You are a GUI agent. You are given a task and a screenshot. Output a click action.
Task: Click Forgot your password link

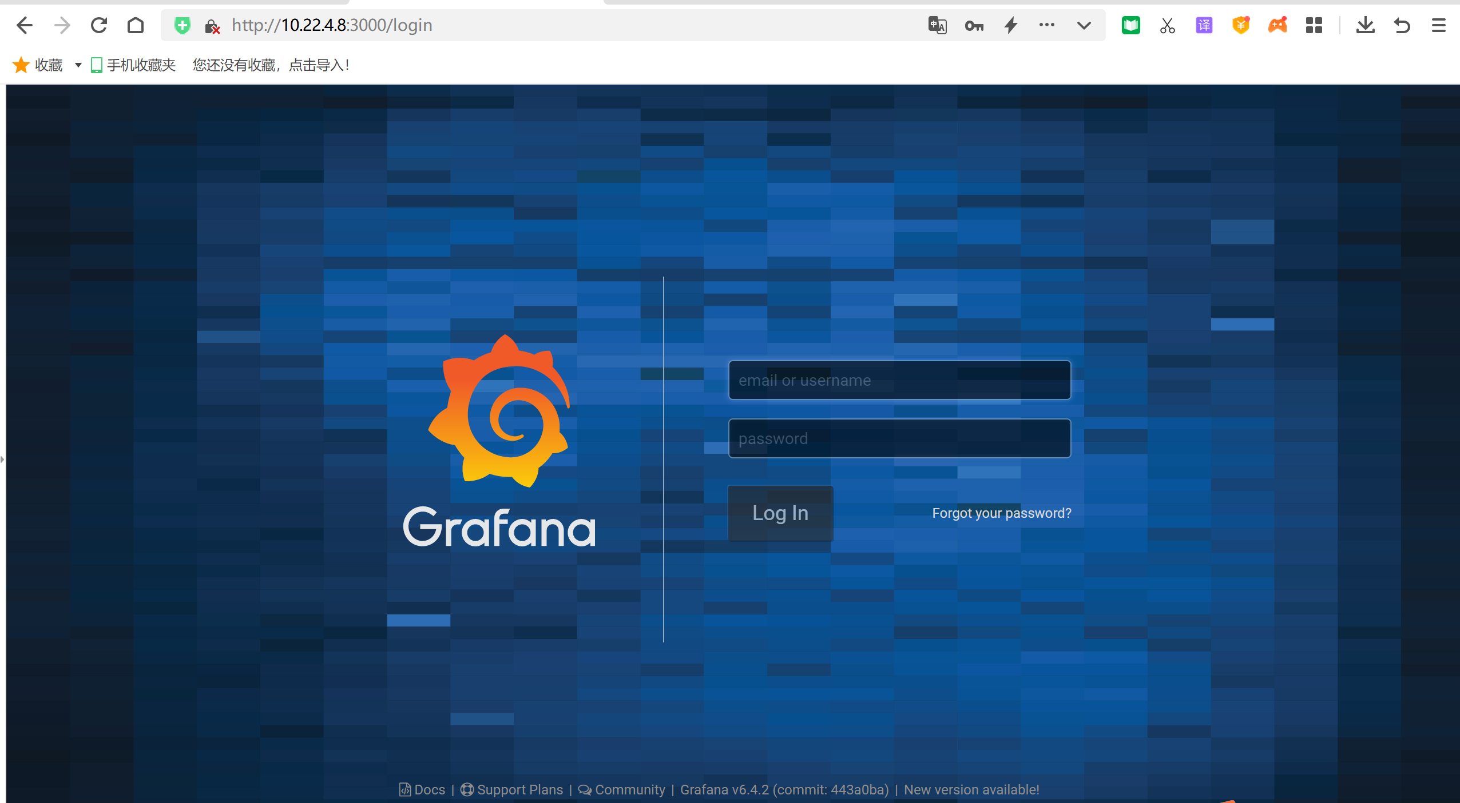pos(1002,513)
